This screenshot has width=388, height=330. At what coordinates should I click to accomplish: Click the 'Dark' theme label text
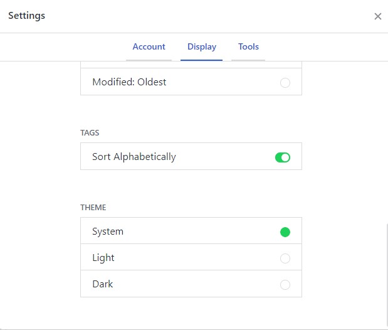pos(103,284)
